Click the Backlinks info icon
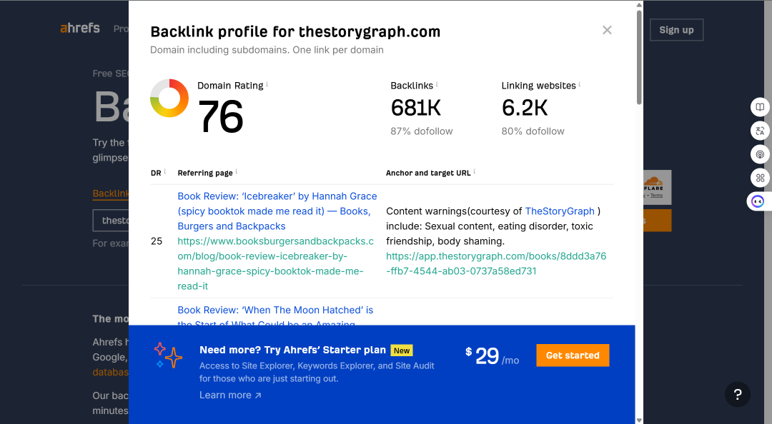This screenshot has height=424, width=772. 437,84
